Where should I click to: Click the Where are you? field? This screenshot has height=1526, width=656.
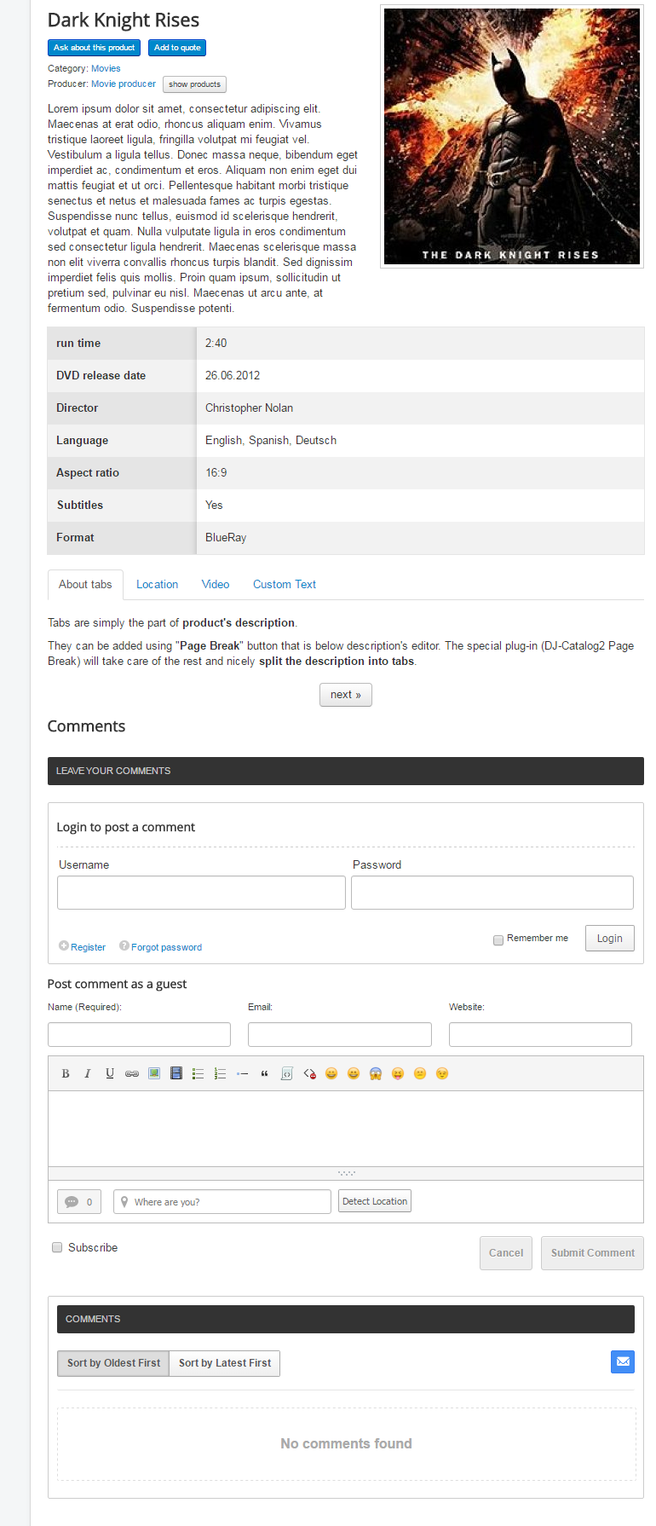coord(222,1202)
